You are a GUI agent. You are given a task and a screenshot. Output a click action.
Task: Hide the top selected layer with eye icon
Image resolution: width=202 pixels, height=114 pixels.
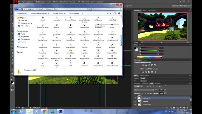(x=135, y=98)
